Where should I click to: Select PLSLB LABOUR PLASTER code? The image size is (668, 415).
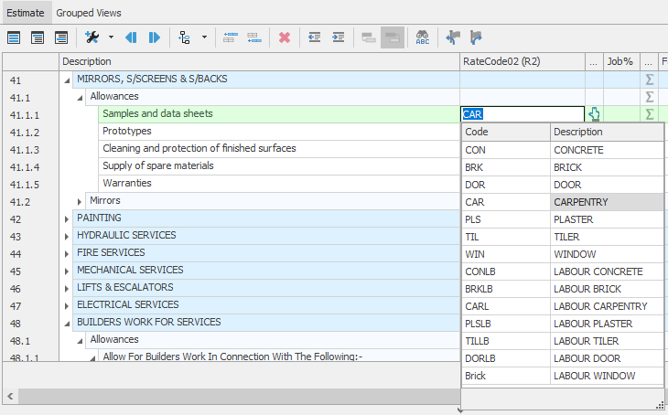[x=563, y=324]
